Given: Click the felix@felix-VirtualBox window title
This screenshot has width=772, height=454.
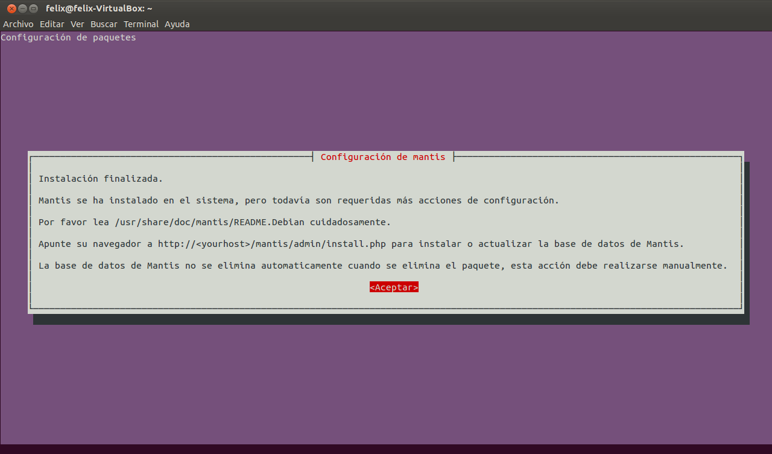Looking at the screenshot, I should pyautogui.click(x=99, y=8).
